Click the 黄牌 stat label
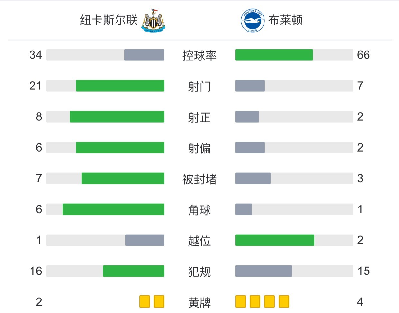This screenshot has width=399, height=313. coord(199,302)
